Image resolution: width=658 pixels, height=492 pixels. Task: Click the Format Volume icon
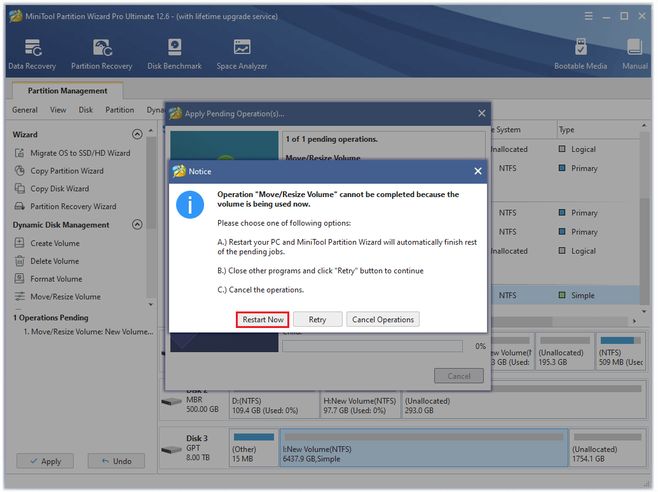(19, 278)
